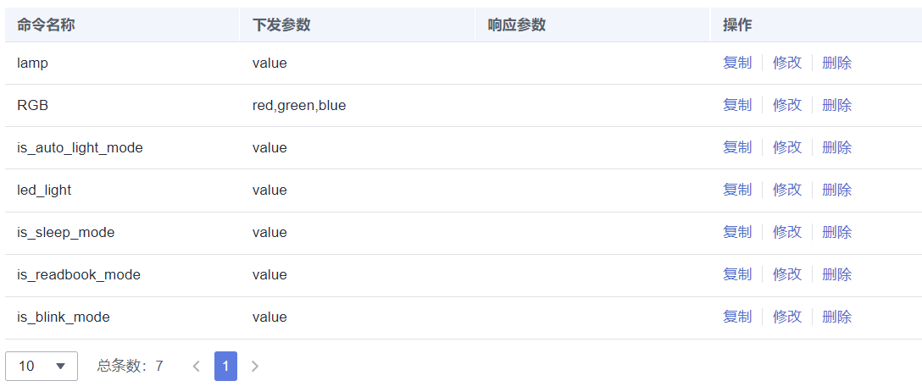Copy the is_readbook_mode command
Screen dimensions: 922x392
click(736, 274)
